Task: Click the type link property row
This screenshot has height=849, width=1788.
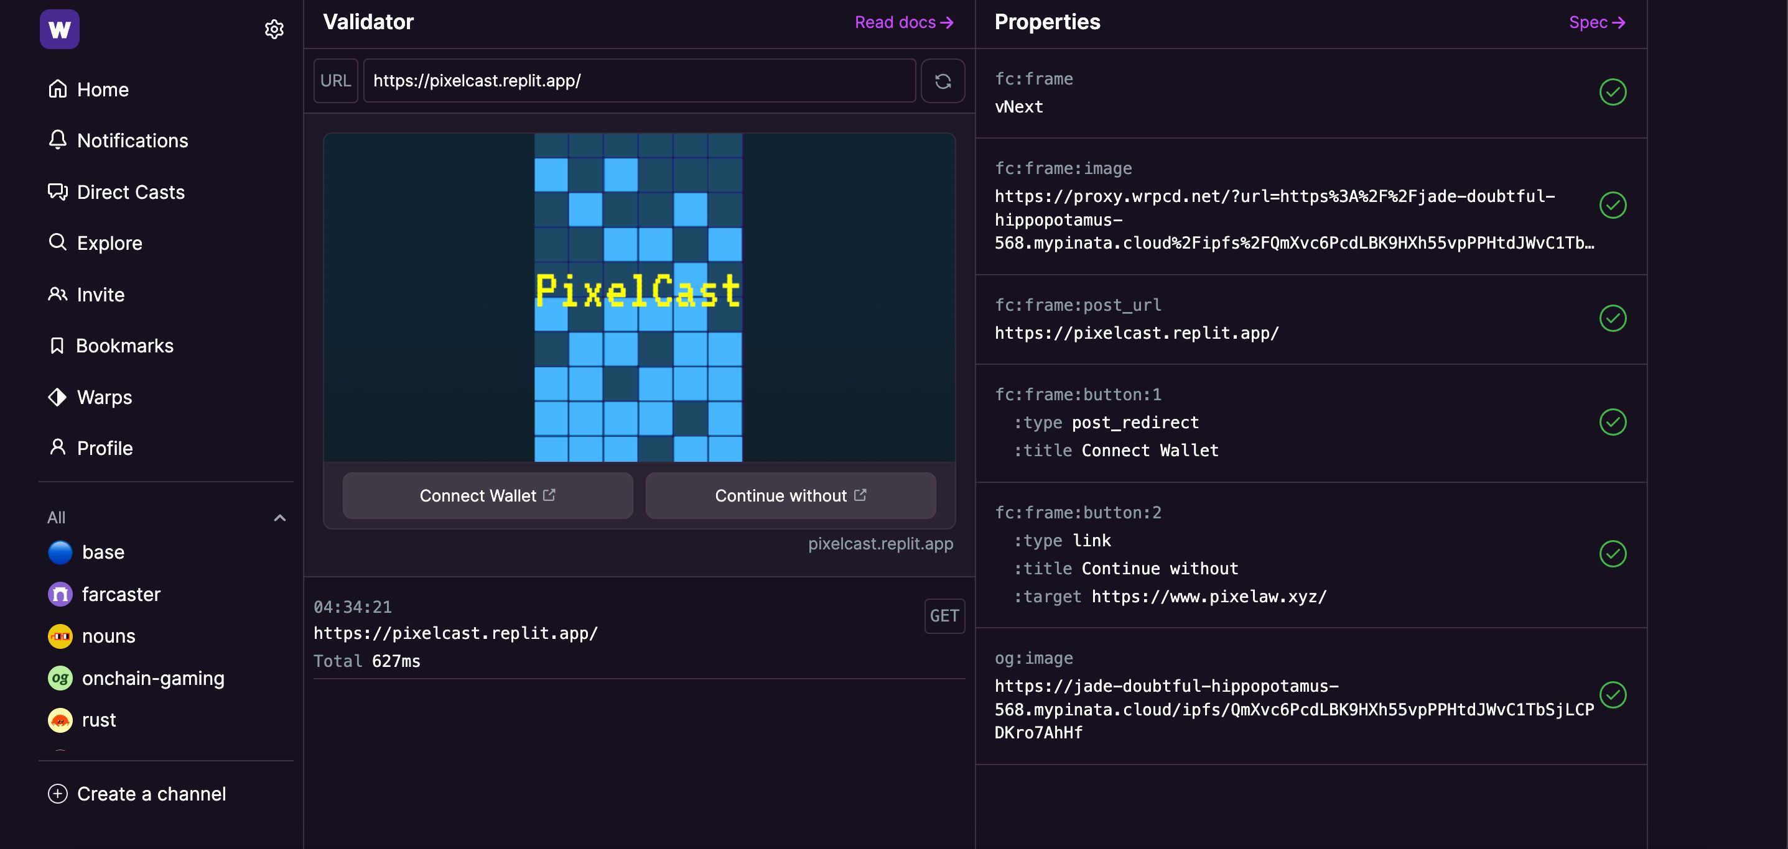Action: tap(1063, 541)
